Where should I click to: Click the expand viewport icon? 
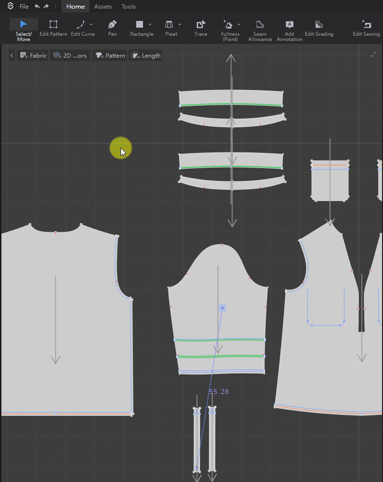(x=373, y=55)
